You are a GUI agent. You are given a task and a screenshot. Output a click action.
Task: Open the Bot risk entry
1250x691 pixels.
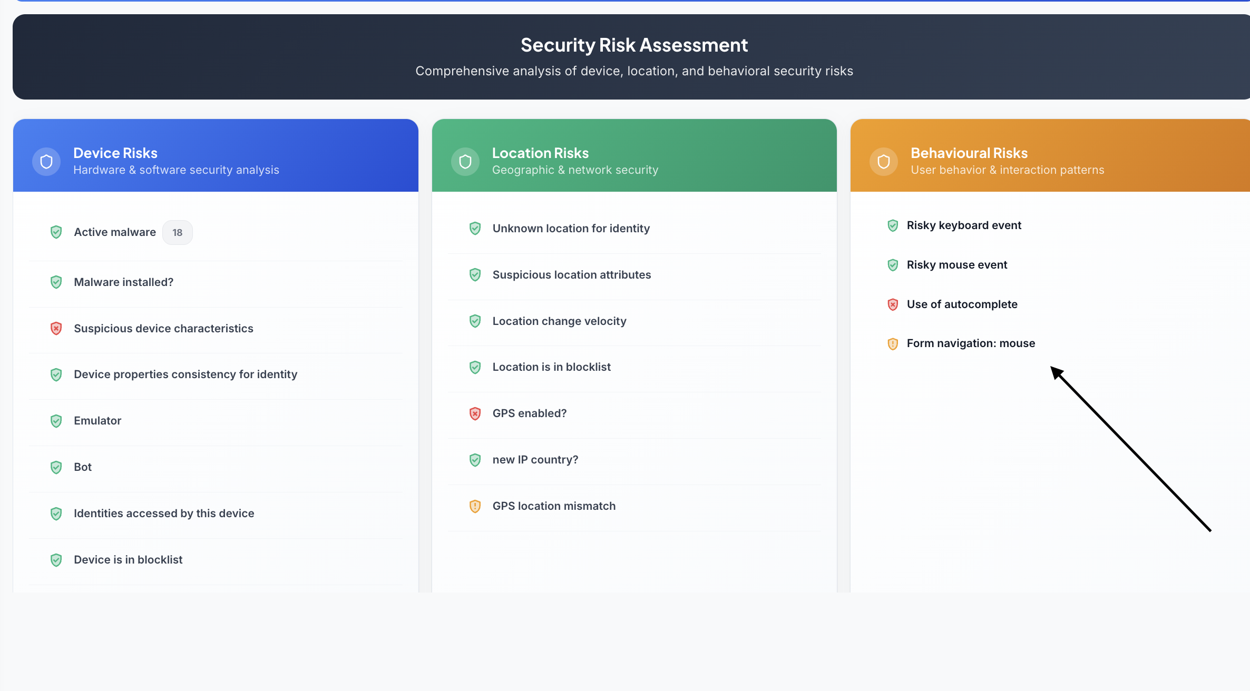(216, 467)
